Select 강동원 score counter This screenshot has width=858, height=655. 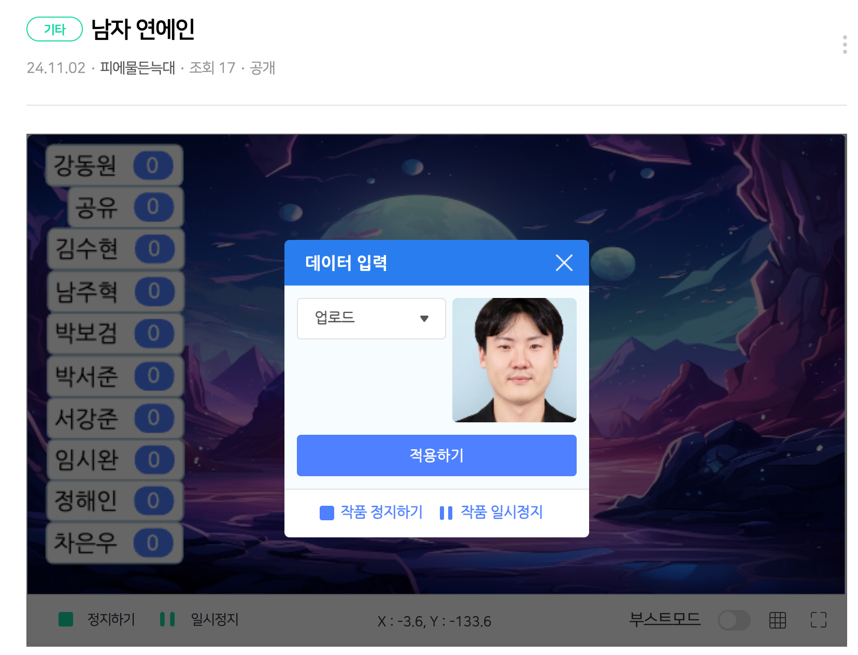tap(152, 166)
